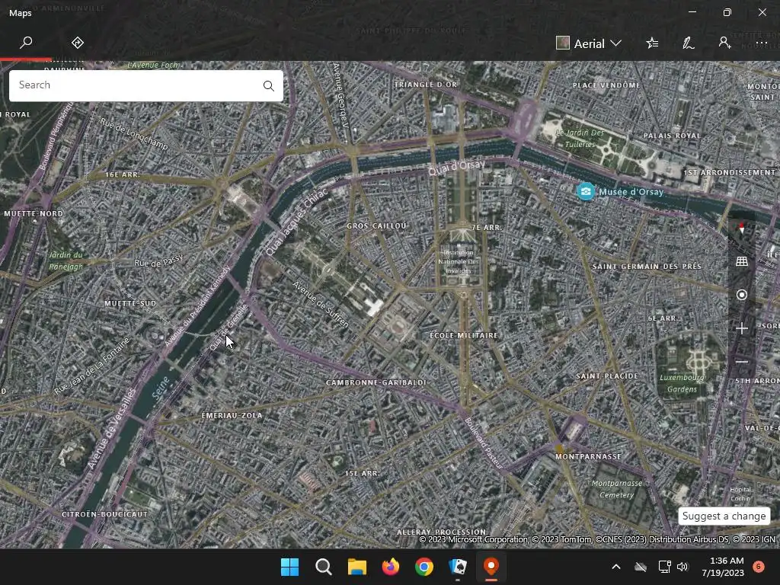This screenshot has width=780, height=585.
Task: Launch File Explorer from taskbar
Action: (x=356, y=567)
